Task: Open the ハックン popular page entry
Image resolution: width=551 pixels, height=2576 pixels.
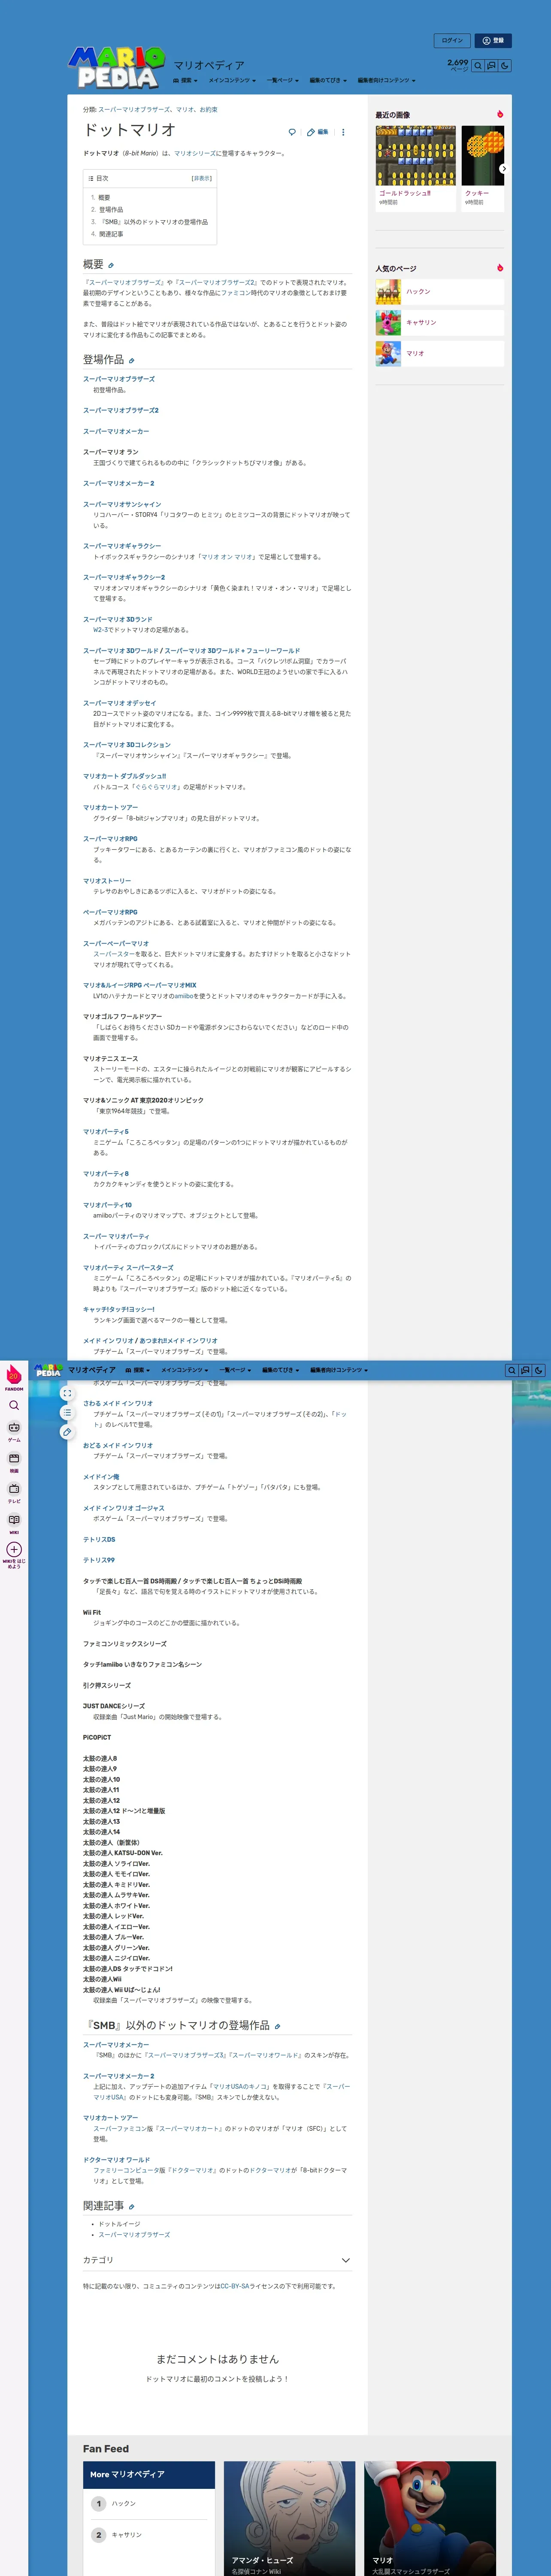Action: [439, 292]
